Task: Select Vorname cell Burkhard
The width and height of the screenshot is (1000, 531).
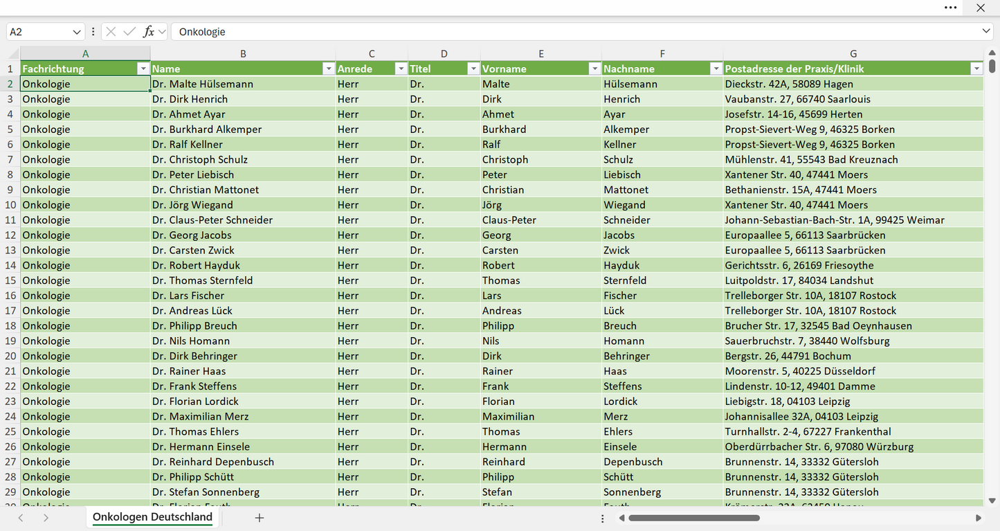Action: [541, 129]
